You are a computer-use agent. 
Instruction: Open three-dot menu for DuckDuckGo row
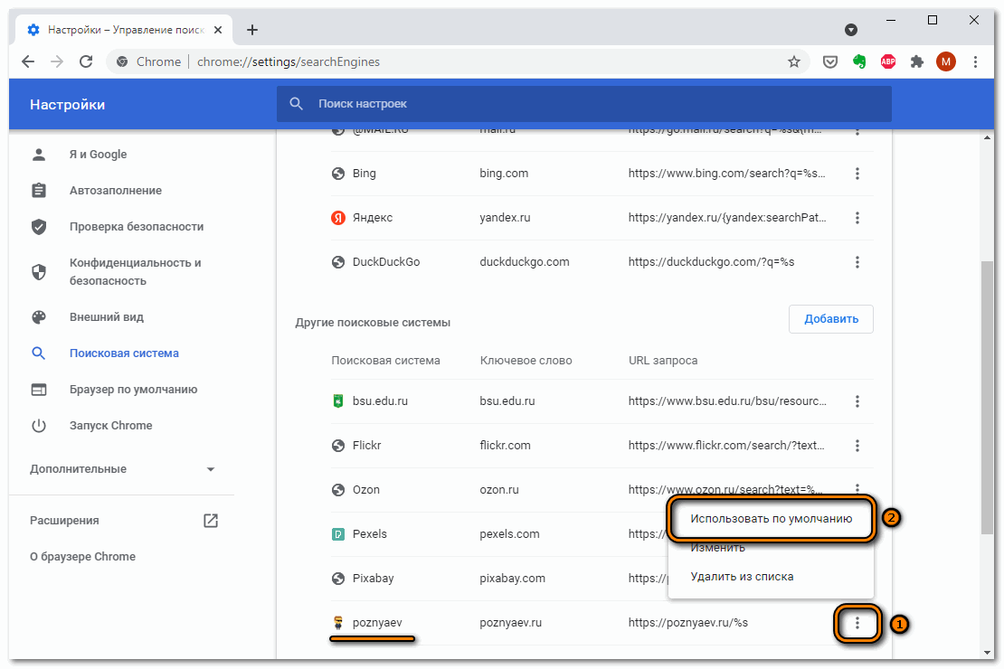tap(857, 262)
